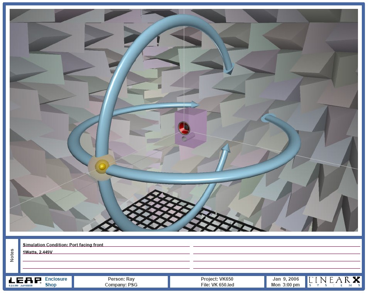Click the Simulation Condition note line
Screen dimensions: 368x293
point(63,245)
